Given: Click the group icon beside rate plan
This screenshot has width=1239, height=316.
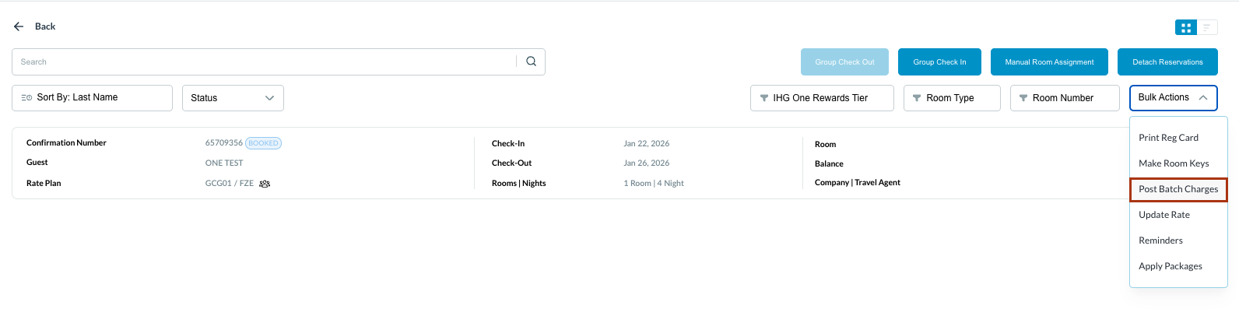Looking at the screenshot, I should coord(265,184).
